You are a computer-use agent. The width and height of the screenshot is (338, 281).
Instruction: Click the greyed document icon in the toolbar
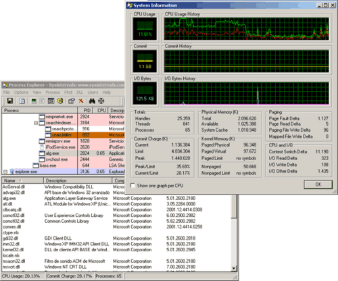click(42, 101)
